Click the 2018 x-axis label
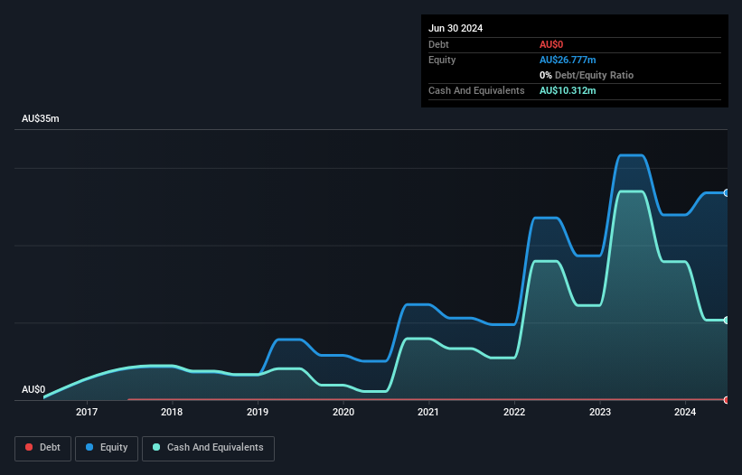 coord(172,412)
